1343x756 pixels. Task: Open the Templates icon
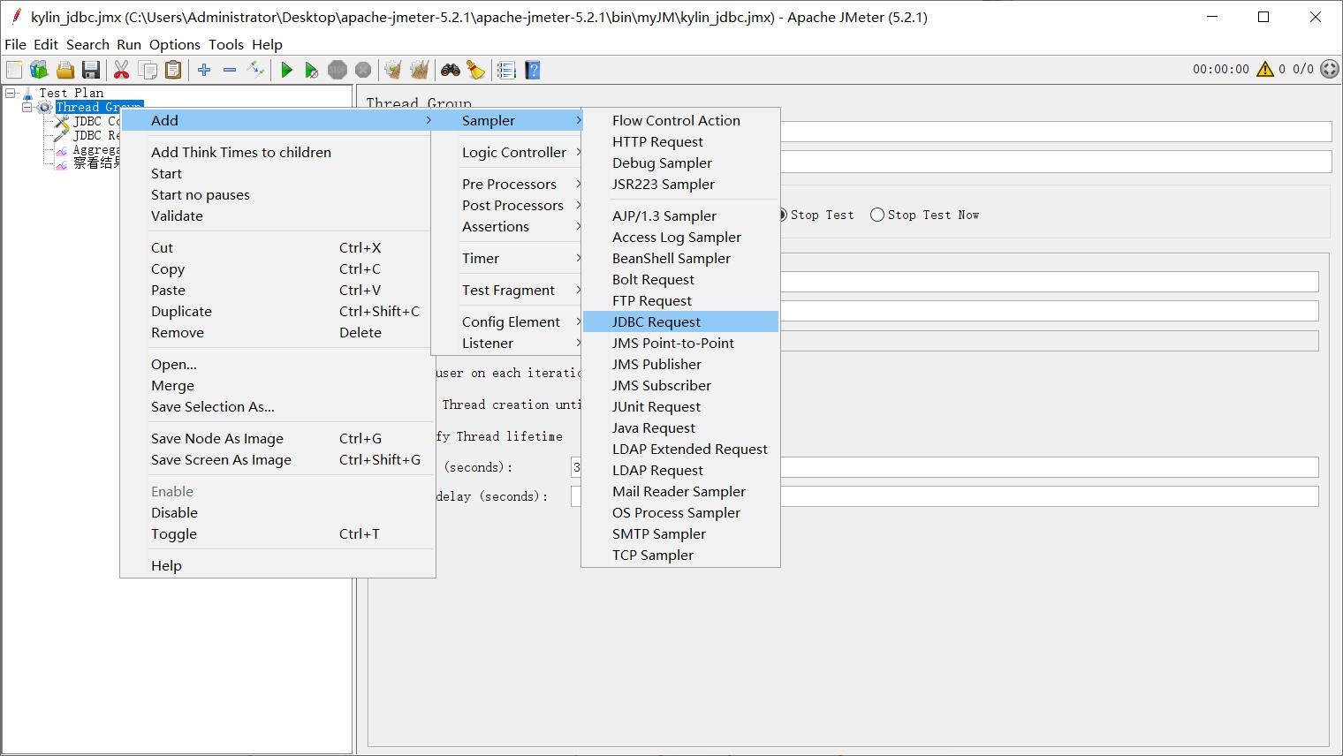[39, 70]
